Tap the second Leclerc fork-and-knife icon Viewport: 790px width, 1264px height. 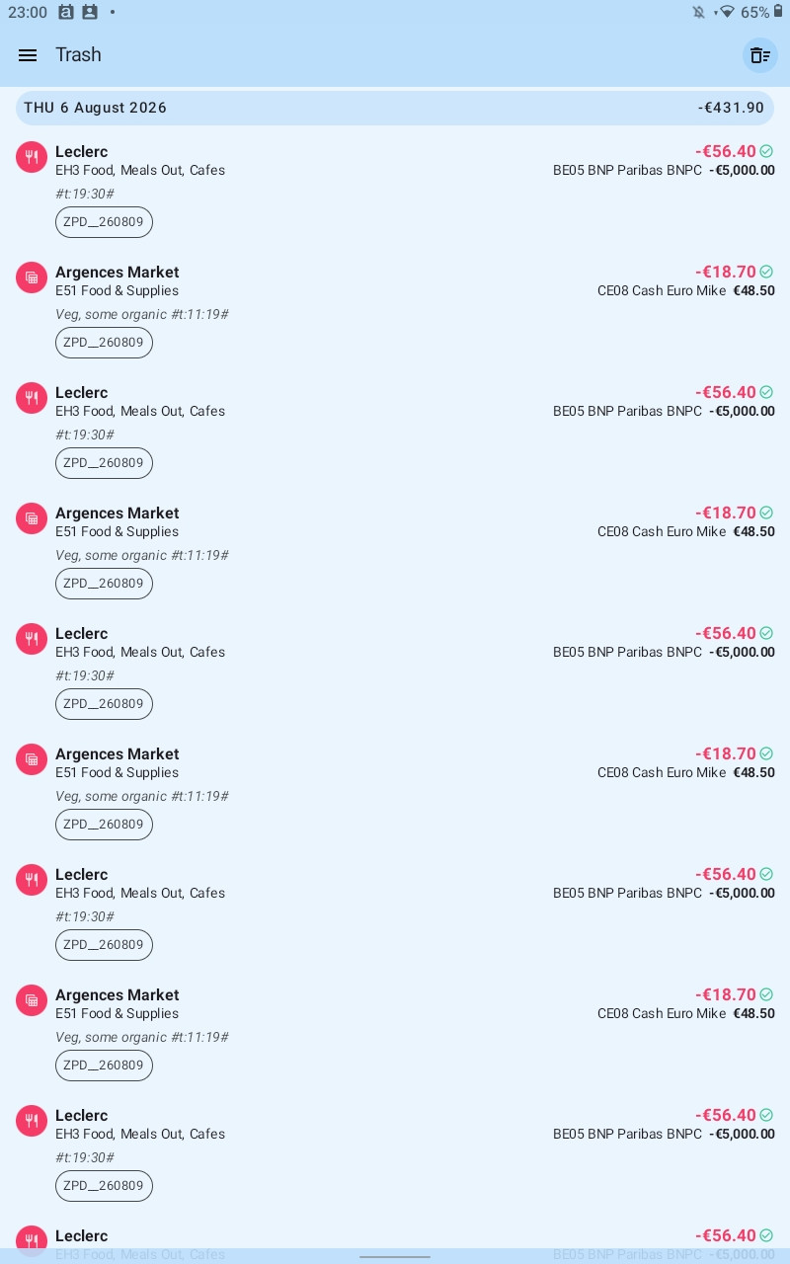(32, 398)
